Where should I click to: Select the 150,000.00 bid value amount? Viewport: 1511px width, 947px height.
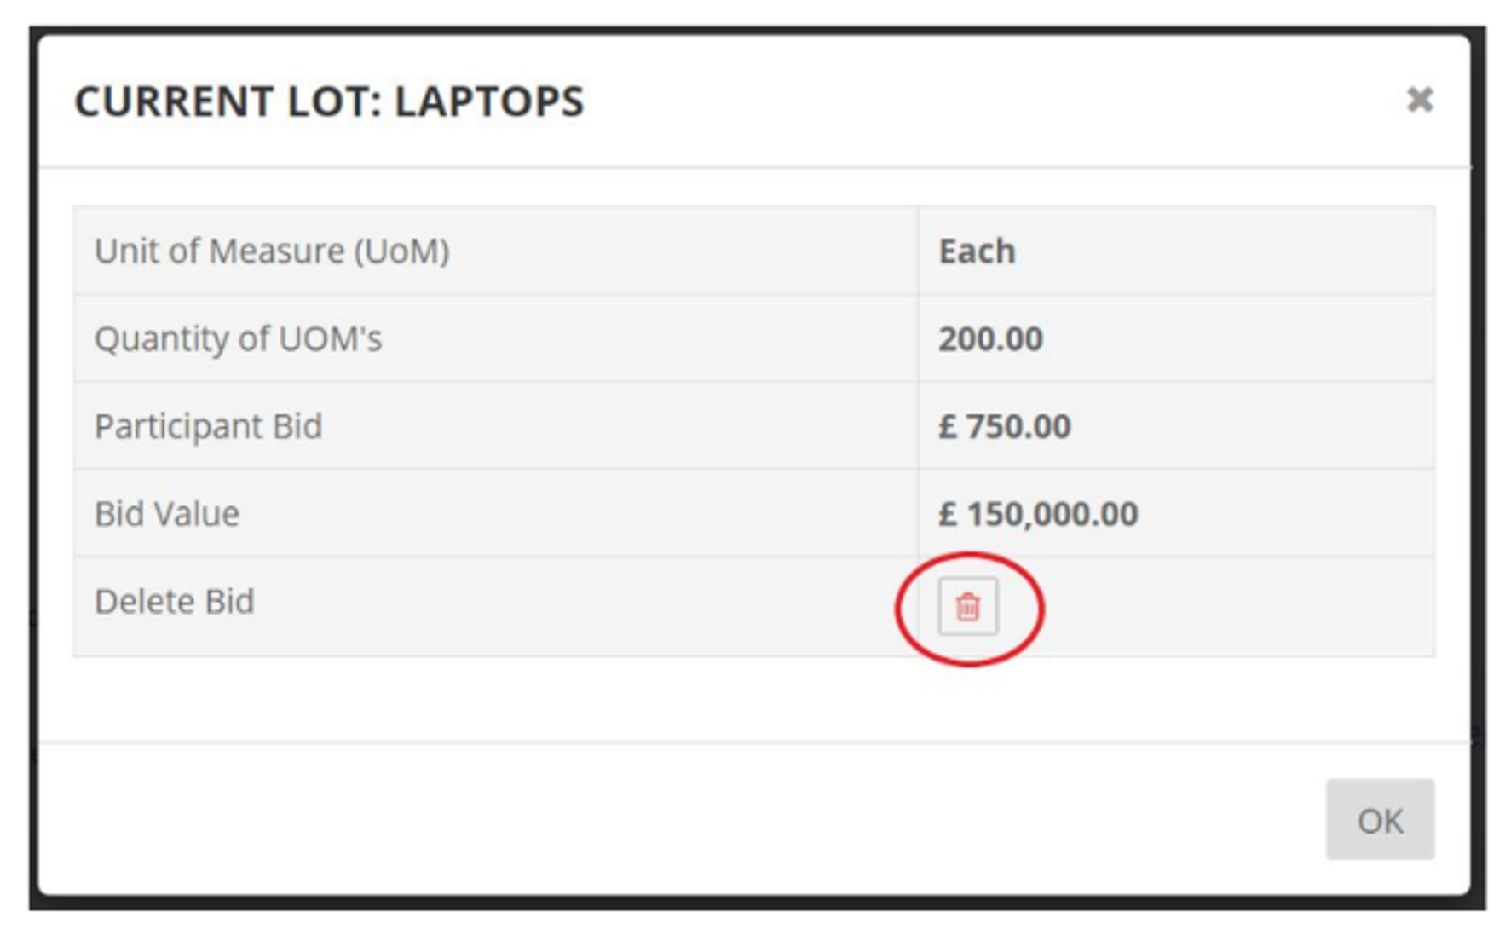1052,514
